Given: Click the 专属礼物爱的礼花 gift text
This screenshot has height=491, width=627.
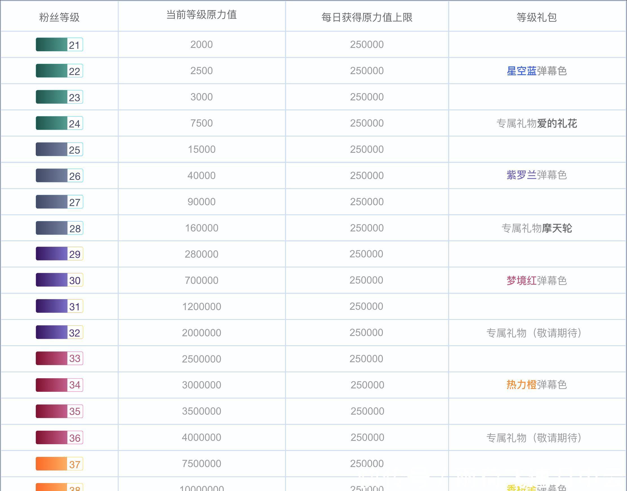Looking at the screenshot, I should [x=537, y=123].
